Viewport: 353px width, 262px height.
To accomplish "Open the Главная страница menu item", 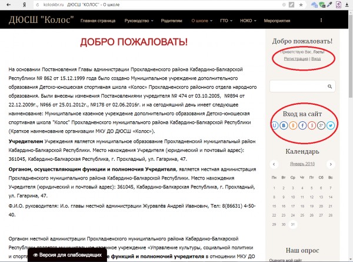I will [98, 21].
